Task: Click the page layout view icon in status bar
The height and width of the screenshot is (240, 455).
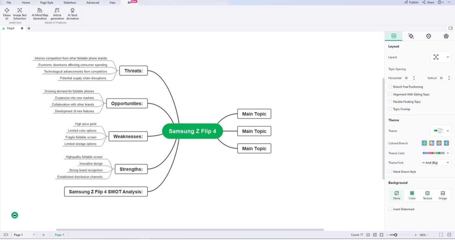Action: 375,235
